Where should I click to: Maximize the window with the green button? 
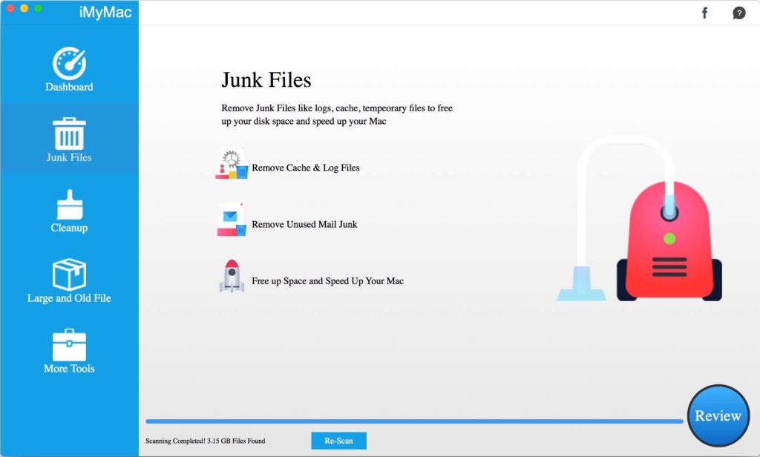click(x=38, y=8)
